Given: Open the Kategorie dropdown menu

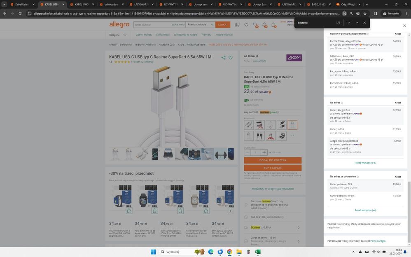Looking at the screenshot, I should tap(116, 35).
